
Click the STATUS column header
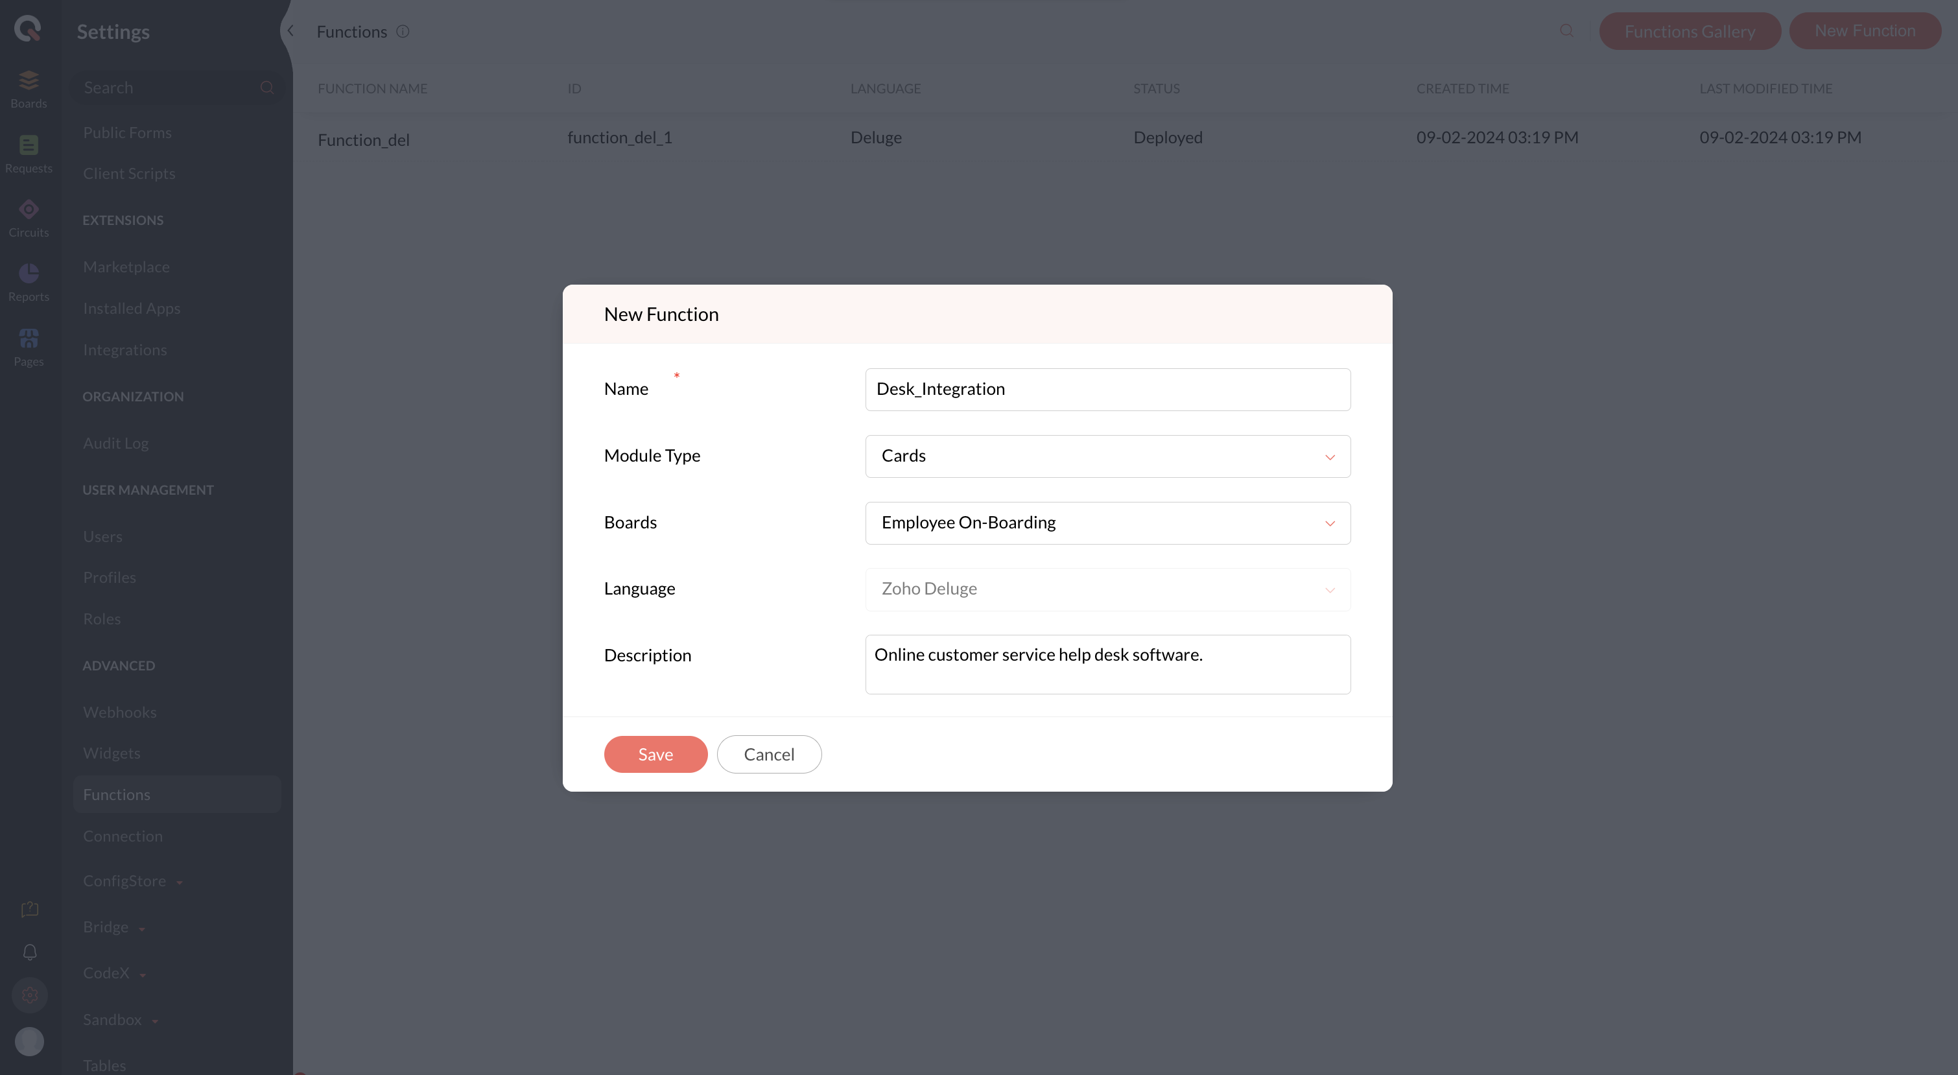pyautogui.click(x=1156, y=88)
